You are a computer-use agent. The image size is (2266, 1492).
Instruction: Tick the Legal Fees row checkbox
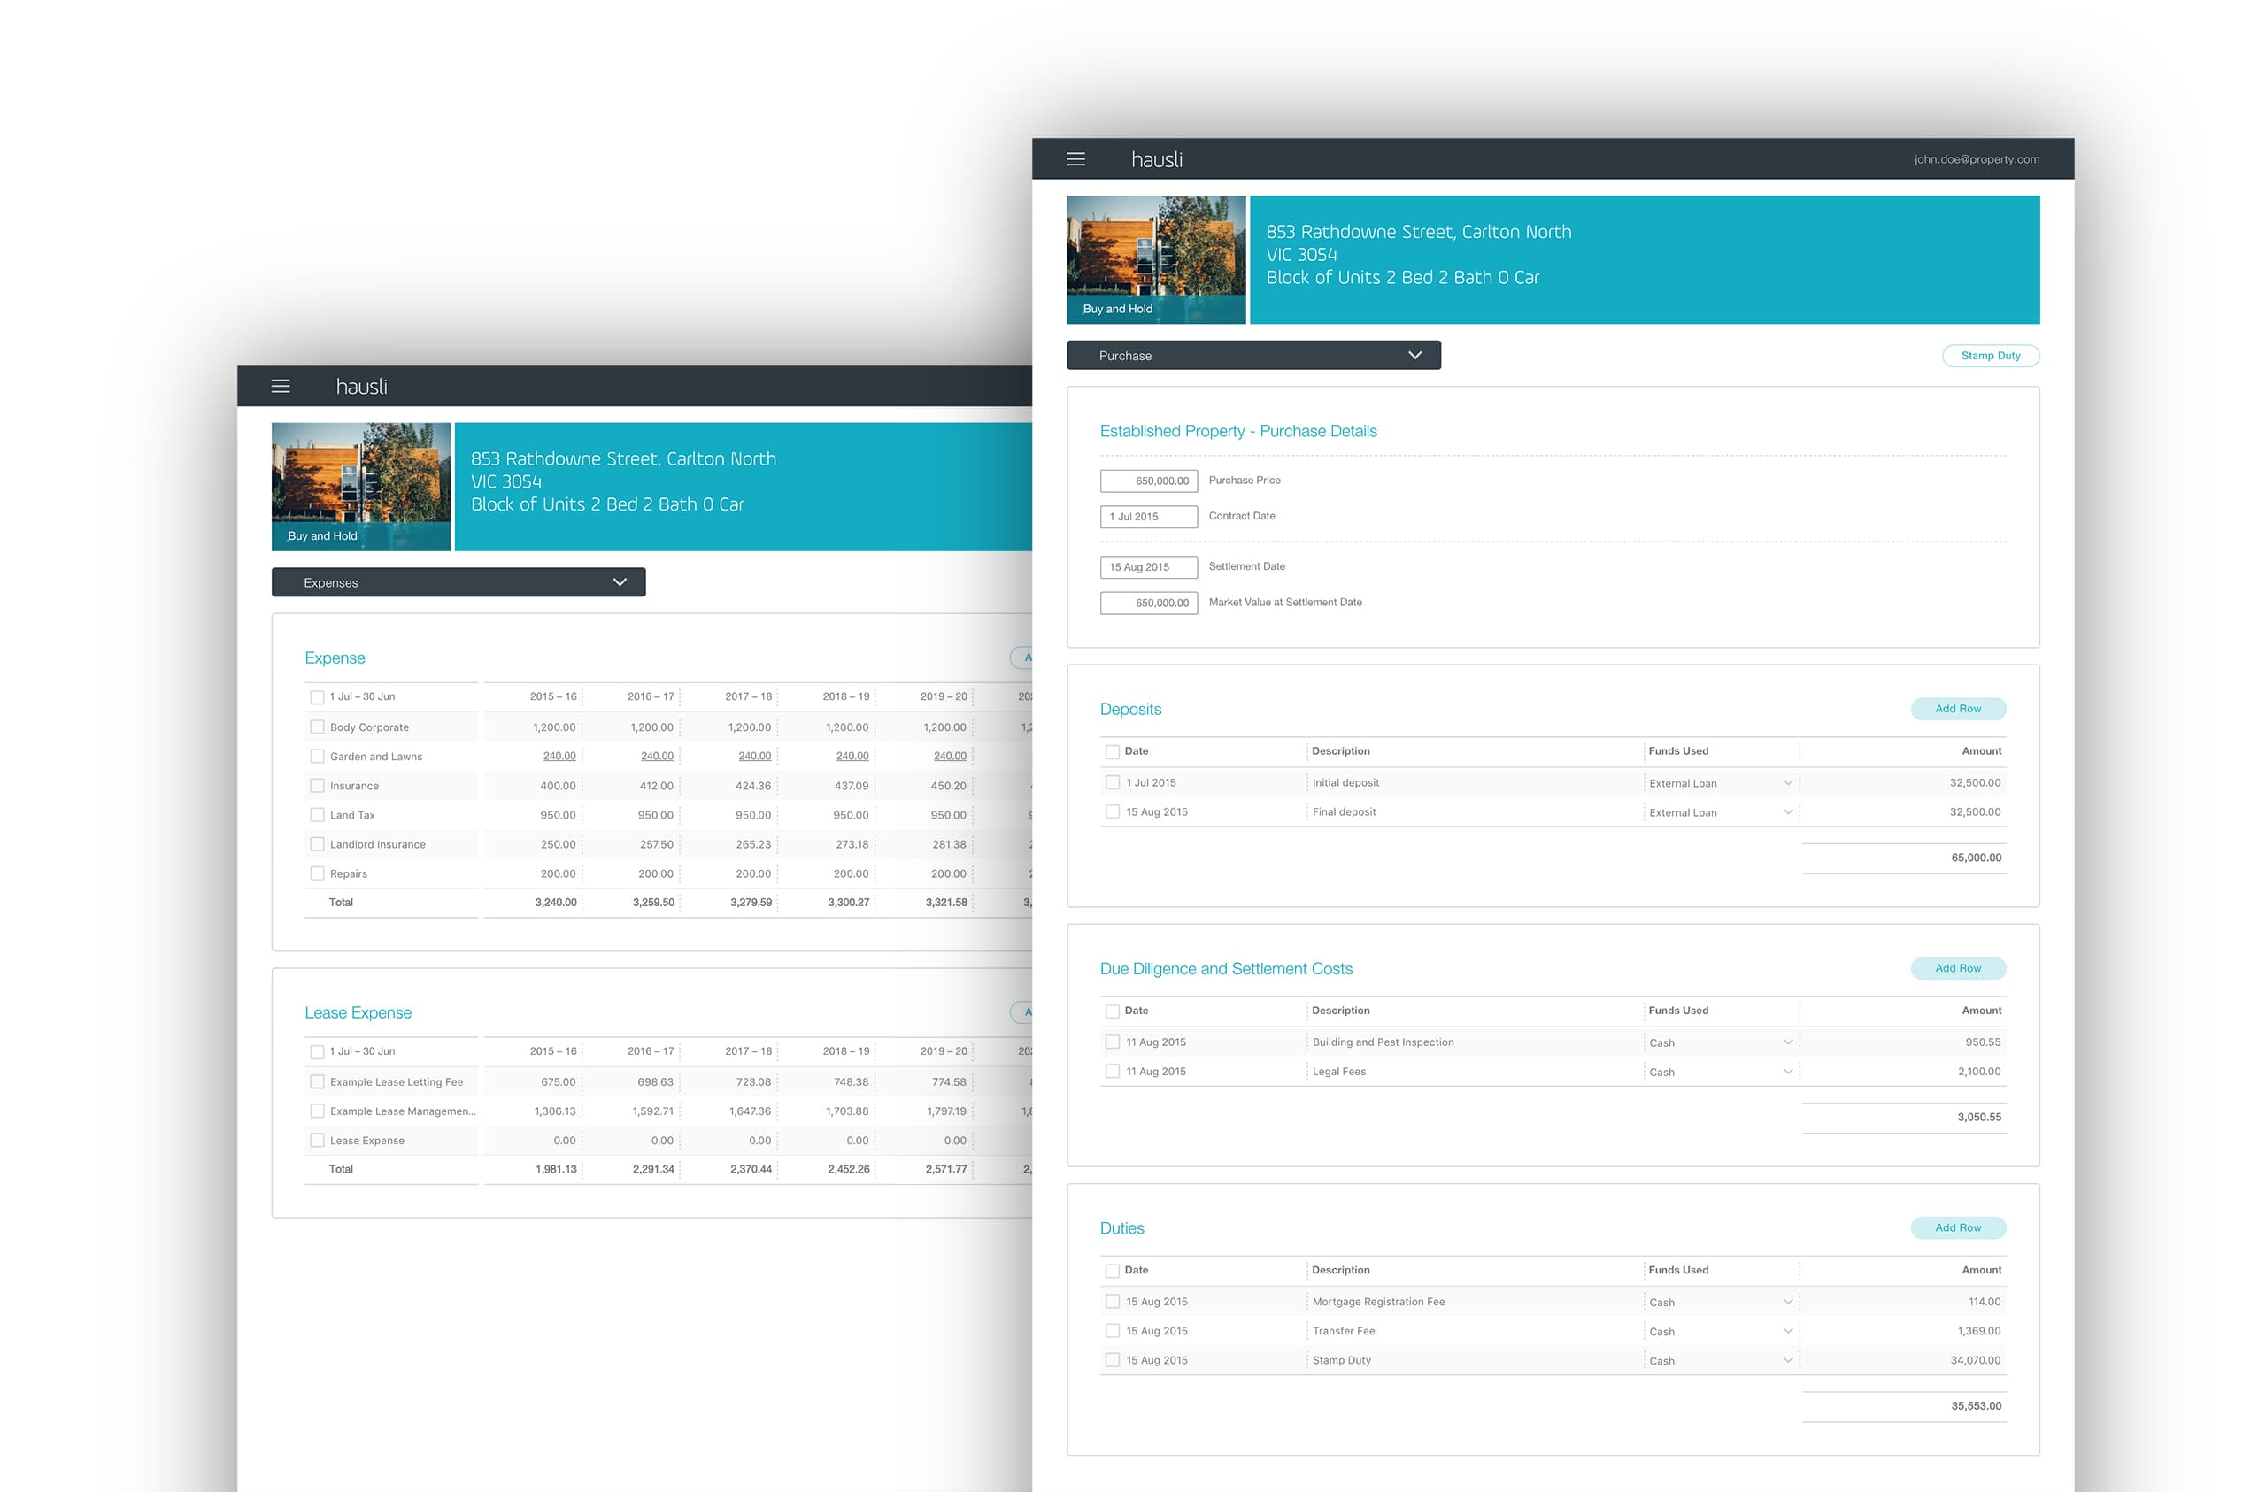tap(1112, 1071)
